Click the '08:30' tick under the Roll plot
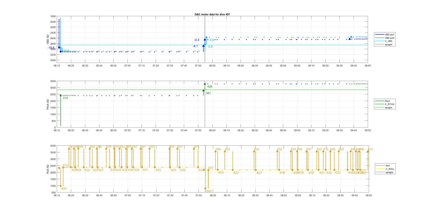 pos(255,195)
